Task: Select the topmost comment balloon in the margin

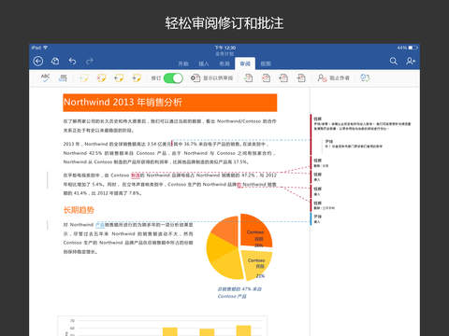Action: coord(361,123)
